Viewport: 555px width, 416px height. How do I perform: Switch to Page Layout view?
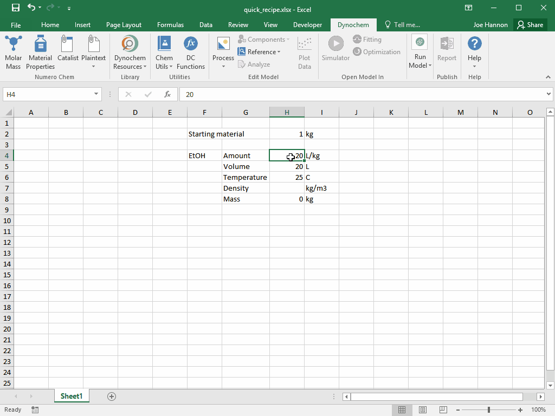[x=423, y=410]
